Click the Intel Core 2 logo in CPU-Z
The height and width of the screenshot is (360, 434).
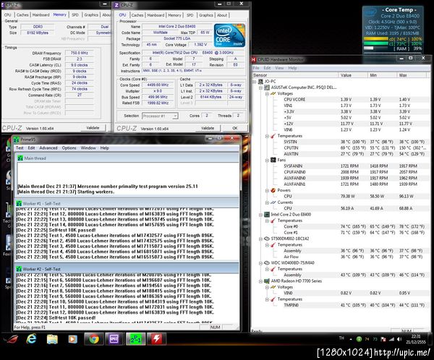[229, 35]
